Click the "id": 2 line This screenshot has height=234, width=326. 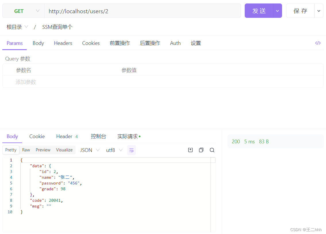(x=49, y=172)
